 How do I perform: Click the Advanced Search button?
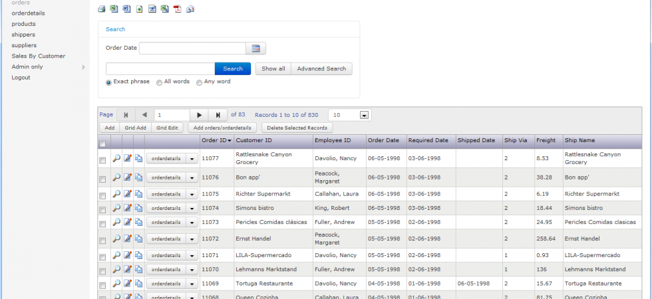coord(321,69)
